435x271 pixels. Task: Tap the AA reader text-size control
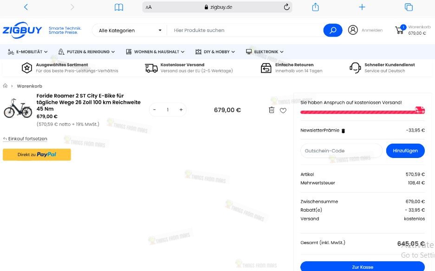149,7
